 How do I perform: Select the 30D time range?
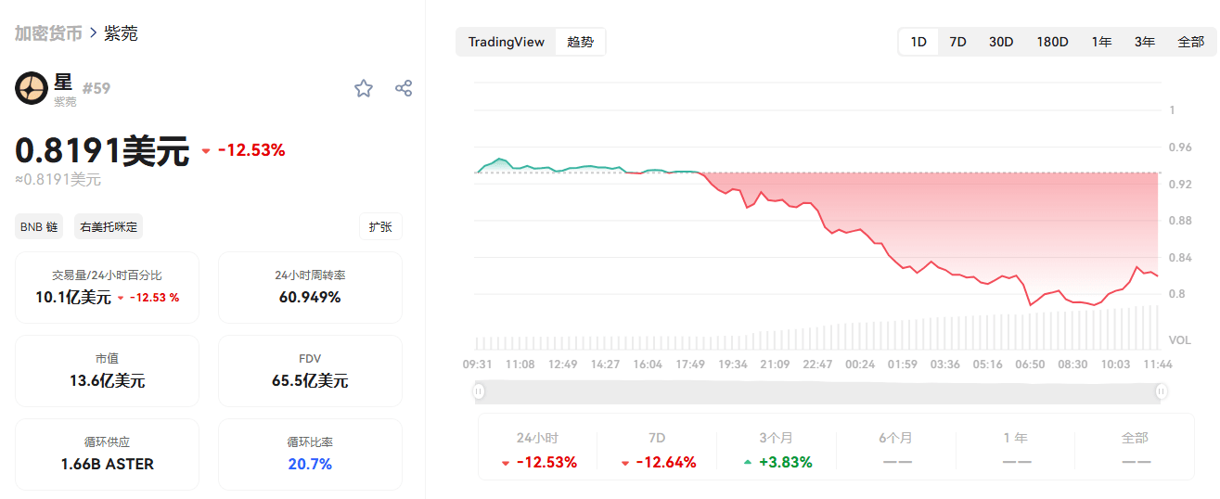click(x=1001, y=42)
